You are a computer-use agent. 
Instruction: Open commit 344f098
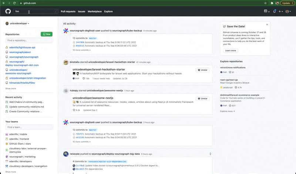80,42
